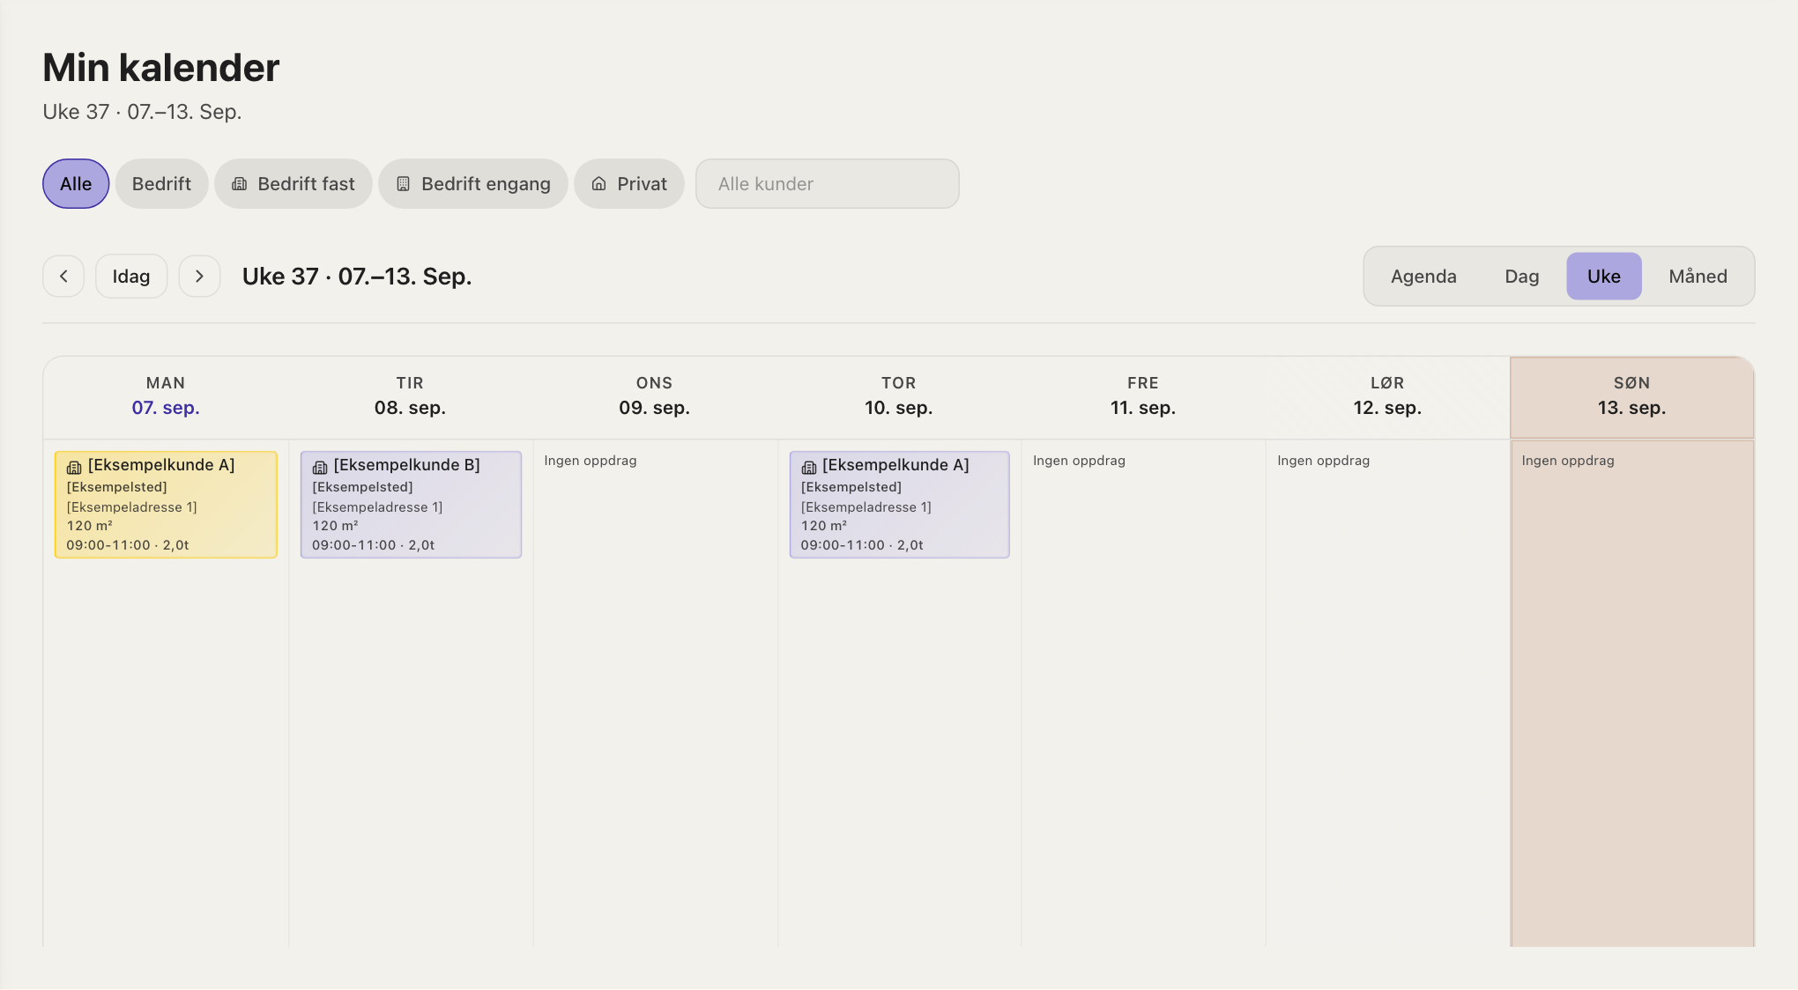This screenshot has width=1798, height=990.
Task: Open the Alle kunder customer selector
Action: pyautogui.click(x=828, y=184)
